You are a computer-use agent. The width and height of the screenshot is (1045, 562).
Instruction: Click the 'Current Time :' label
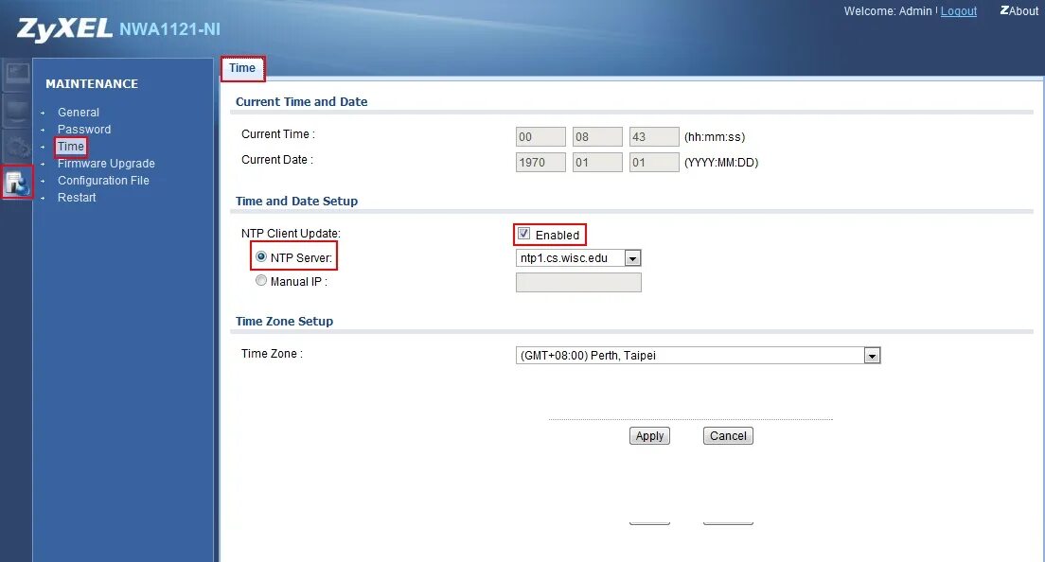pos(278,133)
